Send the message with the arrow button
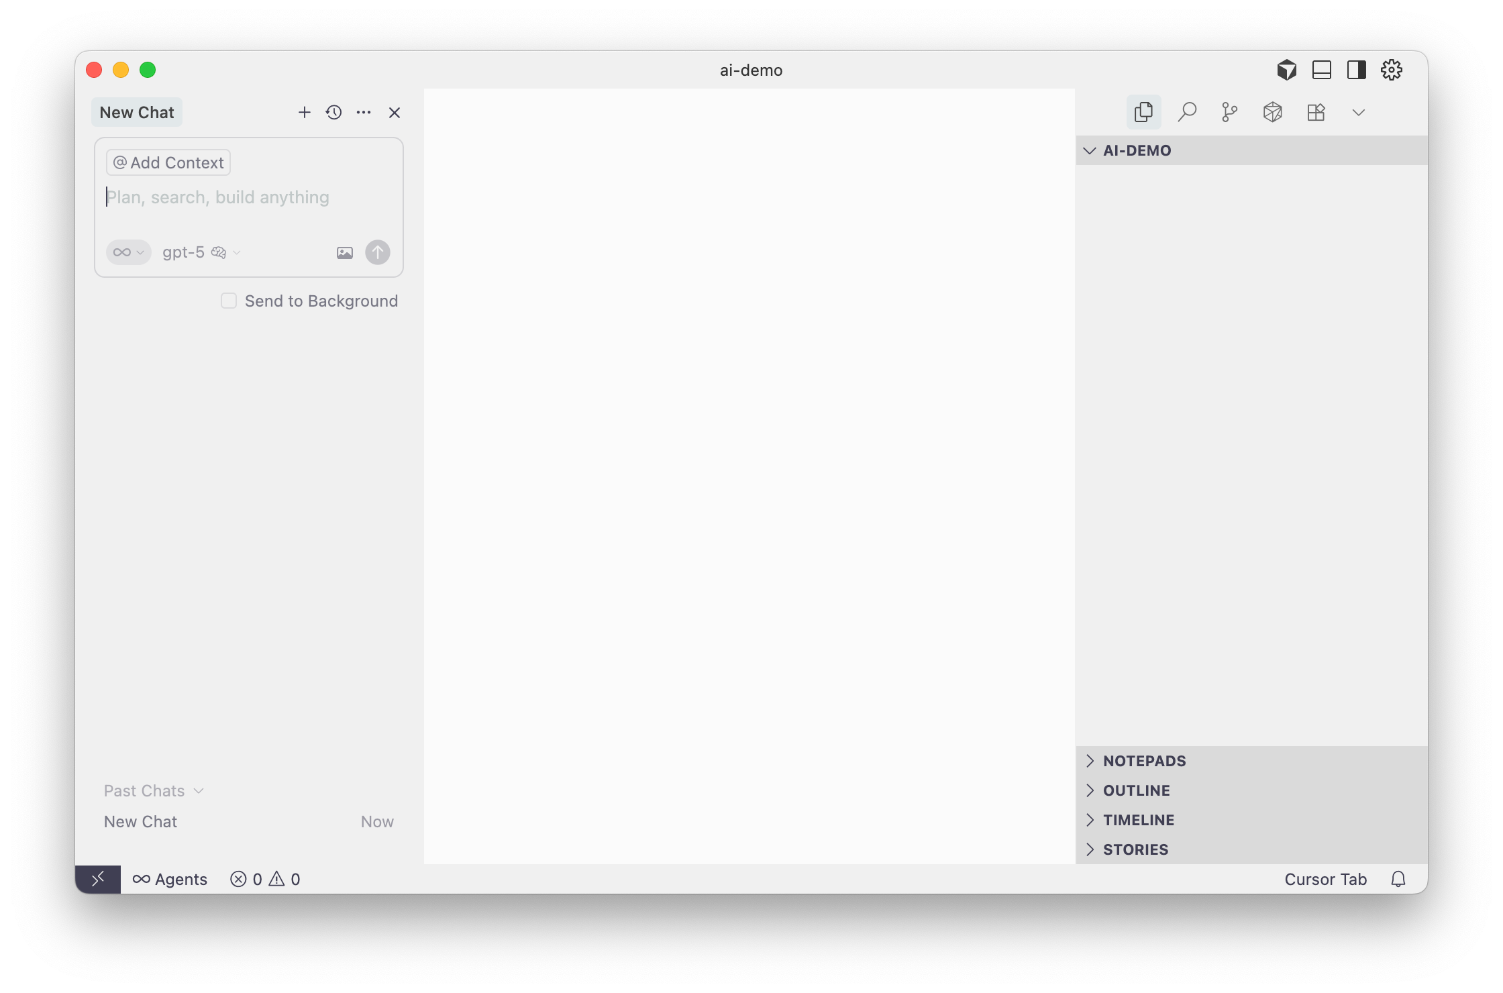The width and height of the screenshot is (1503, 993). 378,252
